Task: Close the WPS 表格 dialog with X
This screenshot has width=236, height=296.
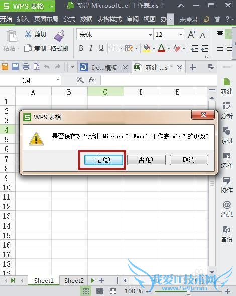Action: [x=203, y=115]
